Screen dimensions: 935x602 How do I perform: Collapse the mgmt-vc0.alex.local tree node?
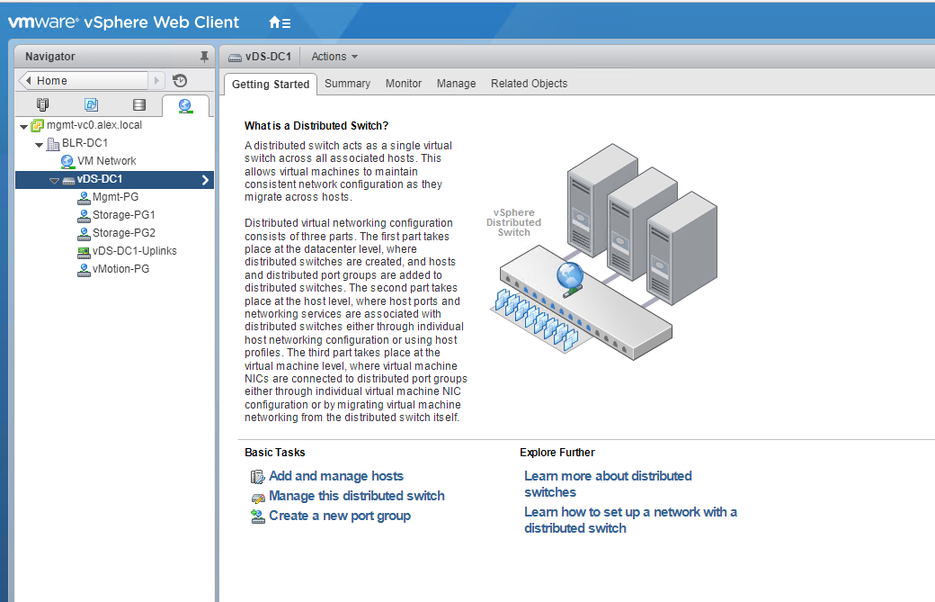23,126
